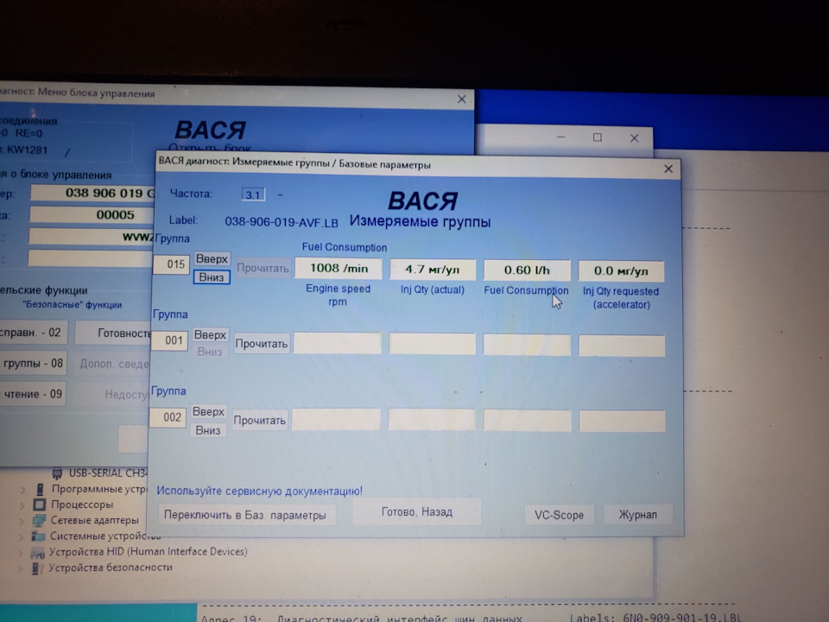Minimize the background window

pos(561,137)
